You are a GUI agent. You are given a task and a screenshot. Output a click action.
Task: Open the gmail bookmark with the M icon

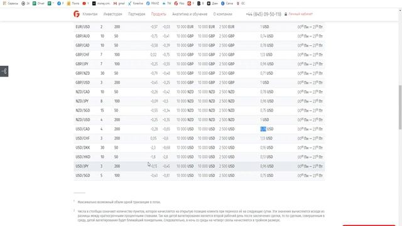pos(115,3)
